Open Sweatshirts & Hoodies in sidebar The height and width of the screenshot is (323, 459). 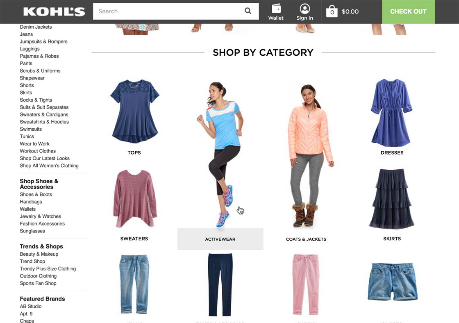[x=44, y=122]
